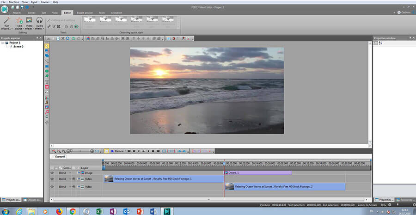Select the Scene 0 timeline tab
Screen dimensions: 416x215
point(59,157)
